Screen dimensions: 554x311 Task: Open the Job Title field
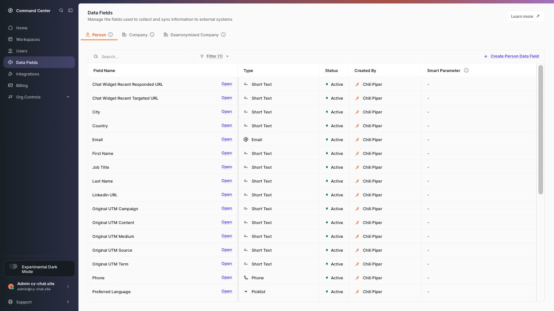click(226, 167)
